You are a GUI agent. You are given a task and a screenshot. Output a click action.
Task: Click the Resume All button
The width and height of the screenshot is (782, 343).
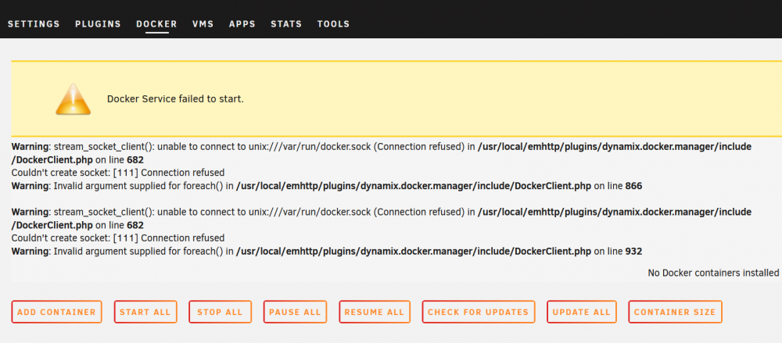pyautogui.click(x=375, y=312)
